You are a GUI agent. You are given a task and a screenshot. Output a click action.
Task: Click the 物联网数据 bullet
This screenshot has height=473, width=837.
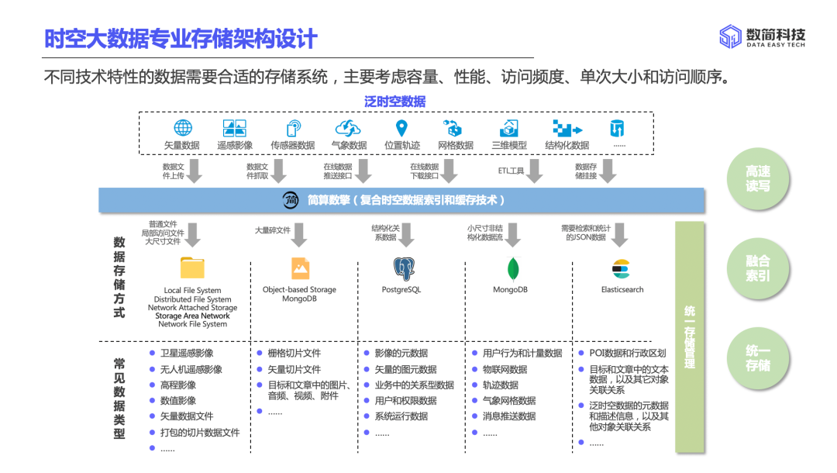point(505,369)
